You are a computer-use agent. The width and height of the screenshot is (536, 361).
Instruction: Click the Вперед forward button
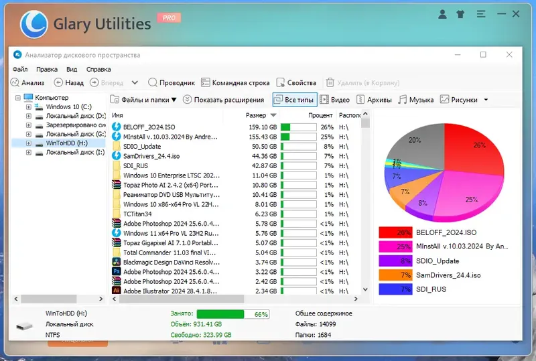(x=107, y=83)
